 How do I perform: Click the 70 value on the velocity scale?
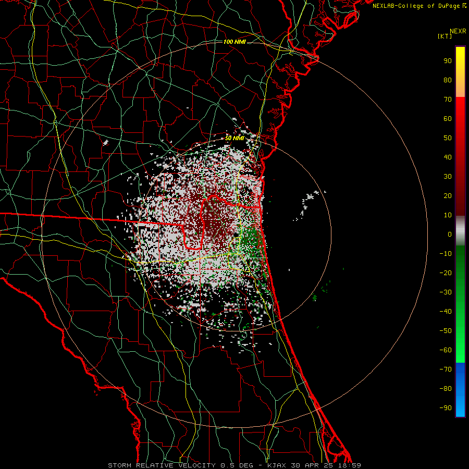(x=448, y=100)
